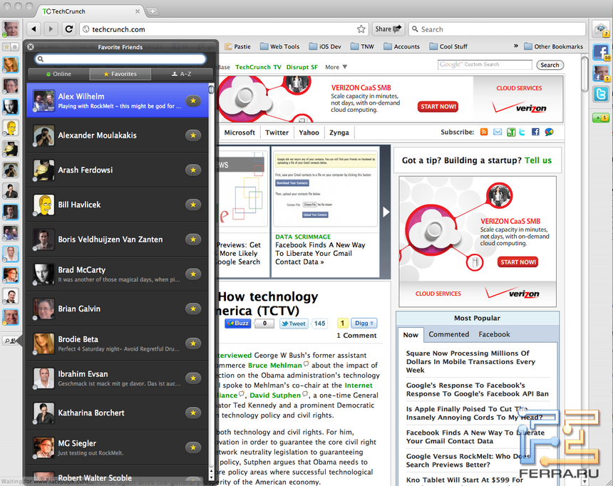The height and width of the screenshot is (486, 613).
Task: Click the START NOW! button in top Verizon banner
Action: tap(438, 107)
